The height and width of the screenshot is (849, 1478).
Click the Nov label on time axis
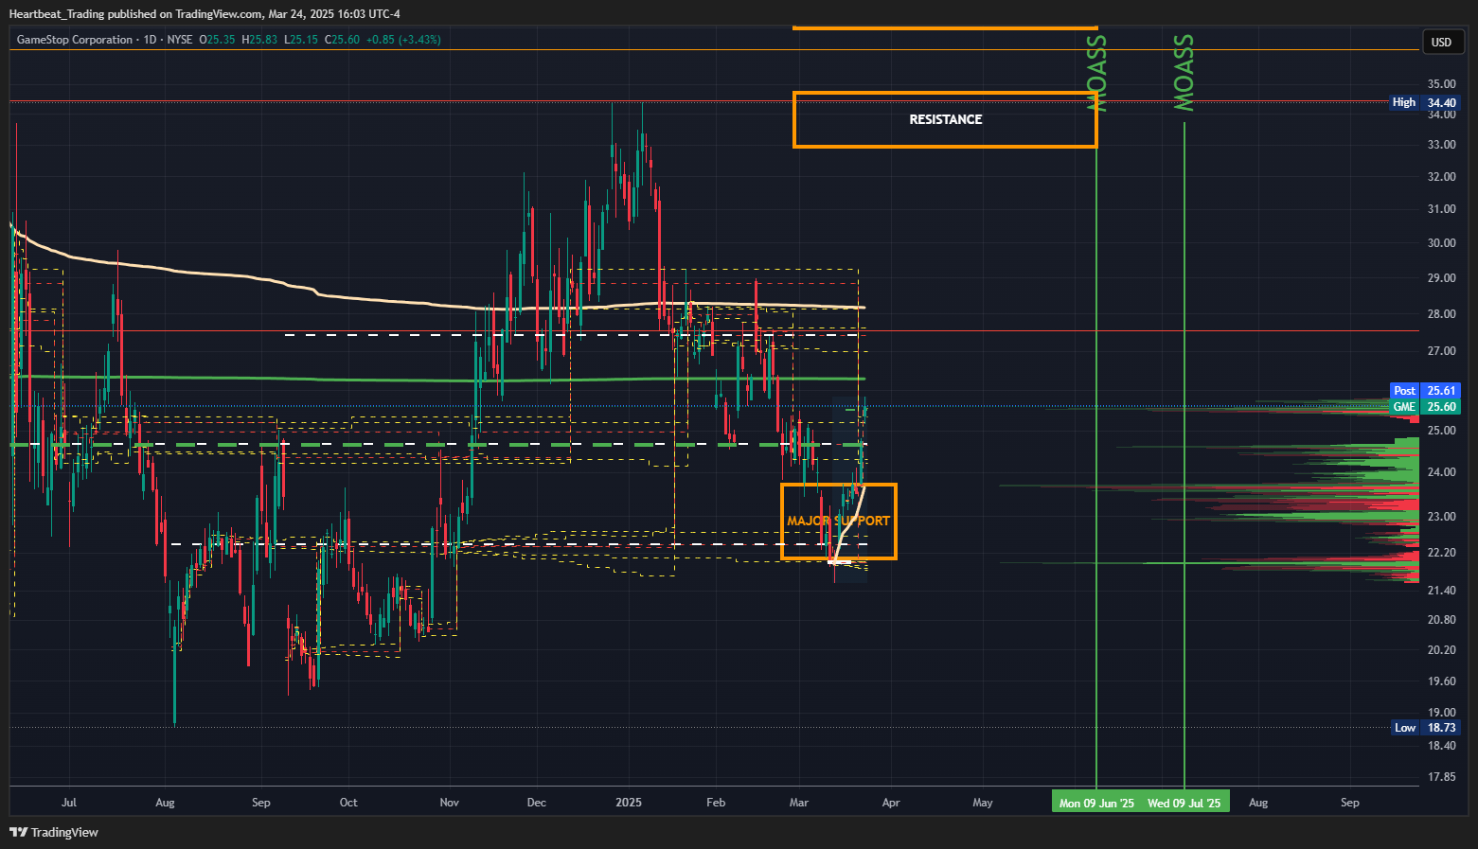point(450,803)
